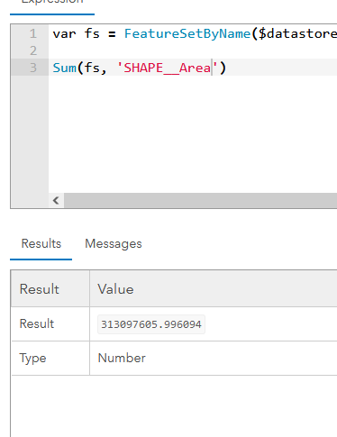337x437 pixels.
Task: Click the Result row label
Action: click(x=37, y=323)
